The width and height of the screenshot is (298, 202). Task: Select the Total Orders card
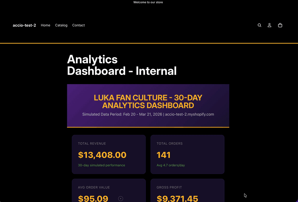[187, 154]
